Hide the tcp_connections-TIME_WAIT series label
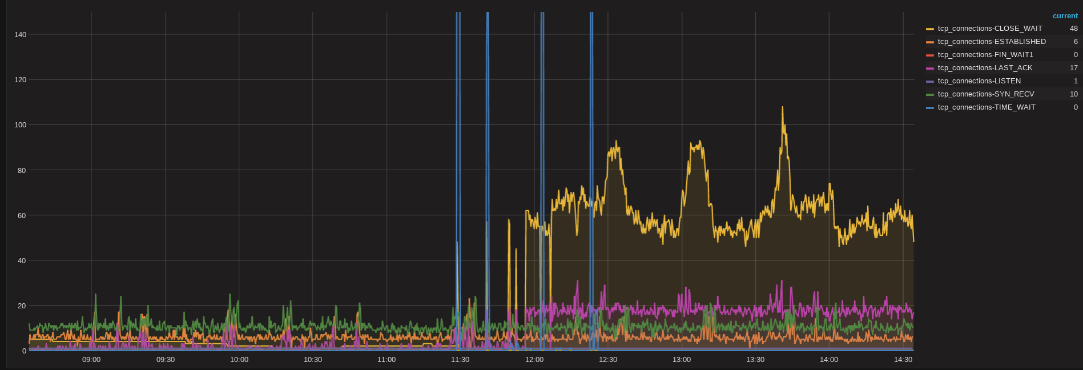 click(x=987, y=107)
